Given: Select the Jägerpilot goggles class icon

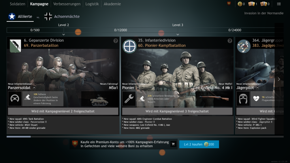Looking at the screenshot, I should pyautogui.click(x=243, y=99).
